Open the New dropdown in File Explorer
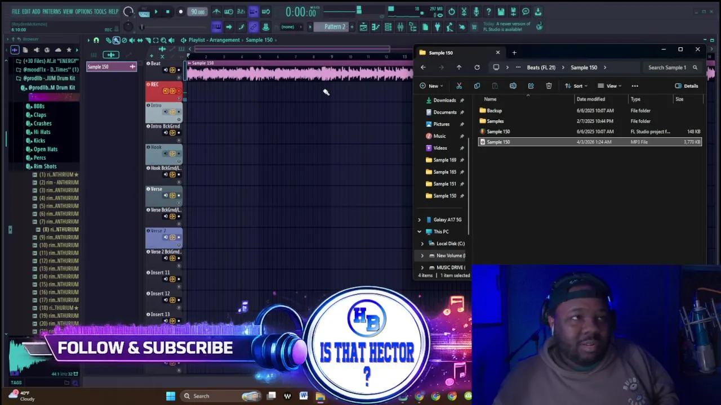 (431, 86)
